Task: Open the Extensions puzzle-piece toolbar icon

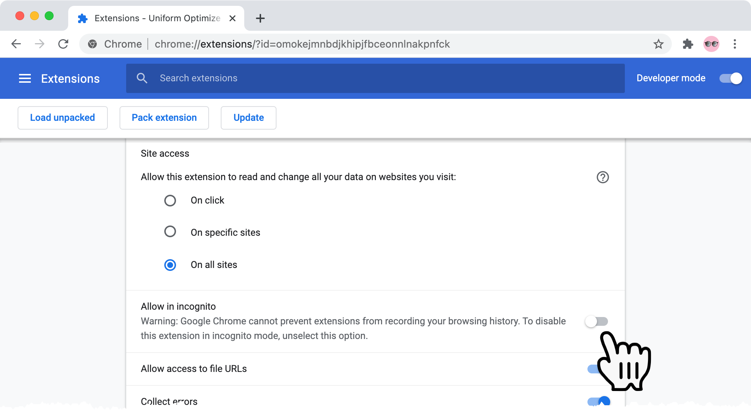Action: pyautogui.click(x=688, y=44)
